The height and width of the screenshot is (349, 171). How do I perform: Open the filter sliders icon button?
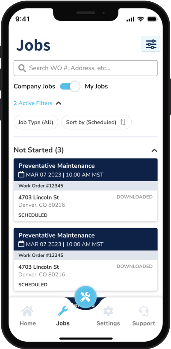coord(151,44)
